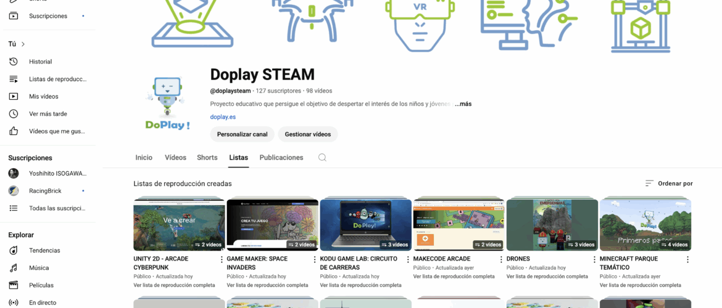View full MAKECODE ARCADE playlist link
722x308 pixels.
[x=454, y=277]
